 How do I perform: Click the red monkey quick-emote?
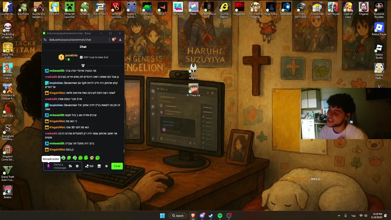(92, 158)
